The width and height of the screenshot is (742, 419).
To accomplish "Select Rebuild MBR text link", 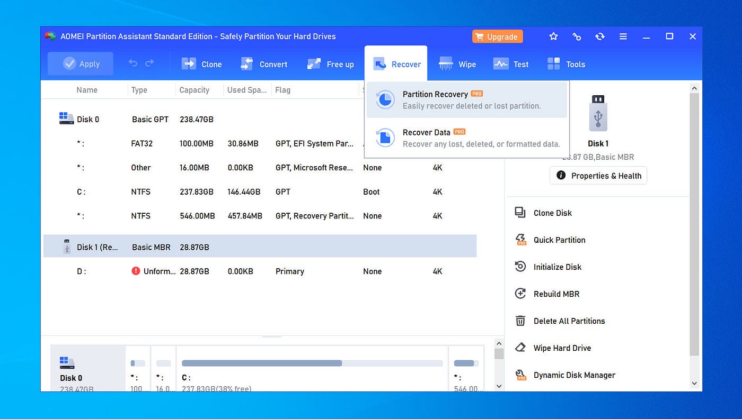I will tap(556, 294).
